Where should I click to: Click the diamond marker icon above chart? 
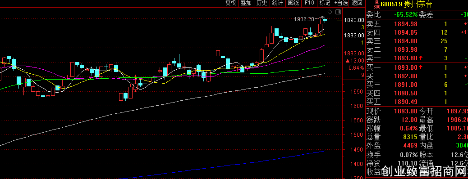pos(330,12)
